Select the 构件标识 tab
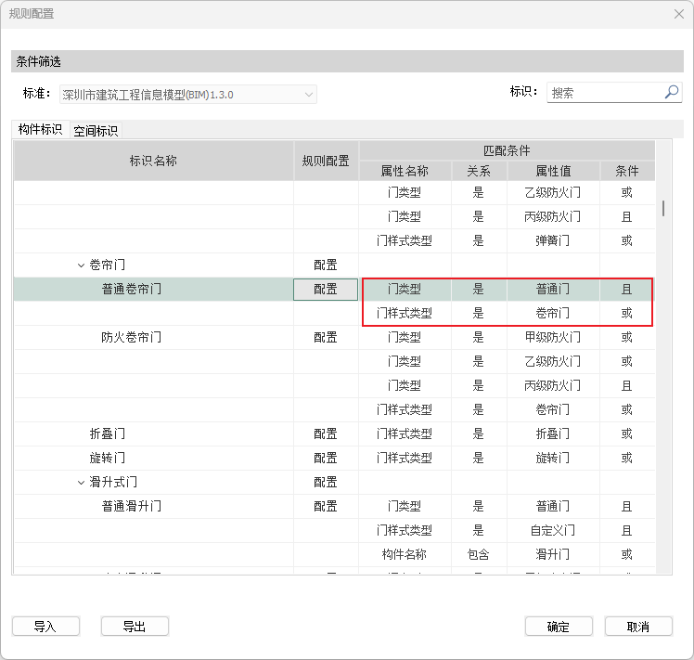The width and height of the screenshot is (694, 660). tap(40, 130)
